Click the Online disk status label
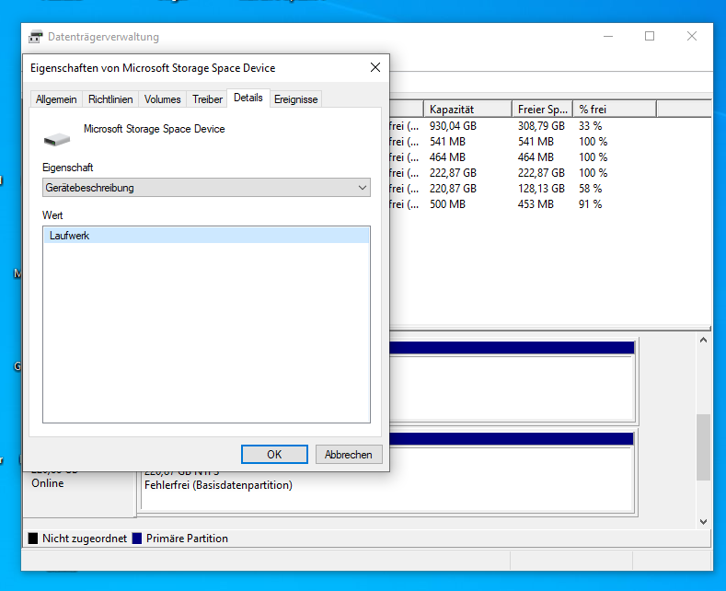This screenshot has width=726, height=591. tap(48, 483)
